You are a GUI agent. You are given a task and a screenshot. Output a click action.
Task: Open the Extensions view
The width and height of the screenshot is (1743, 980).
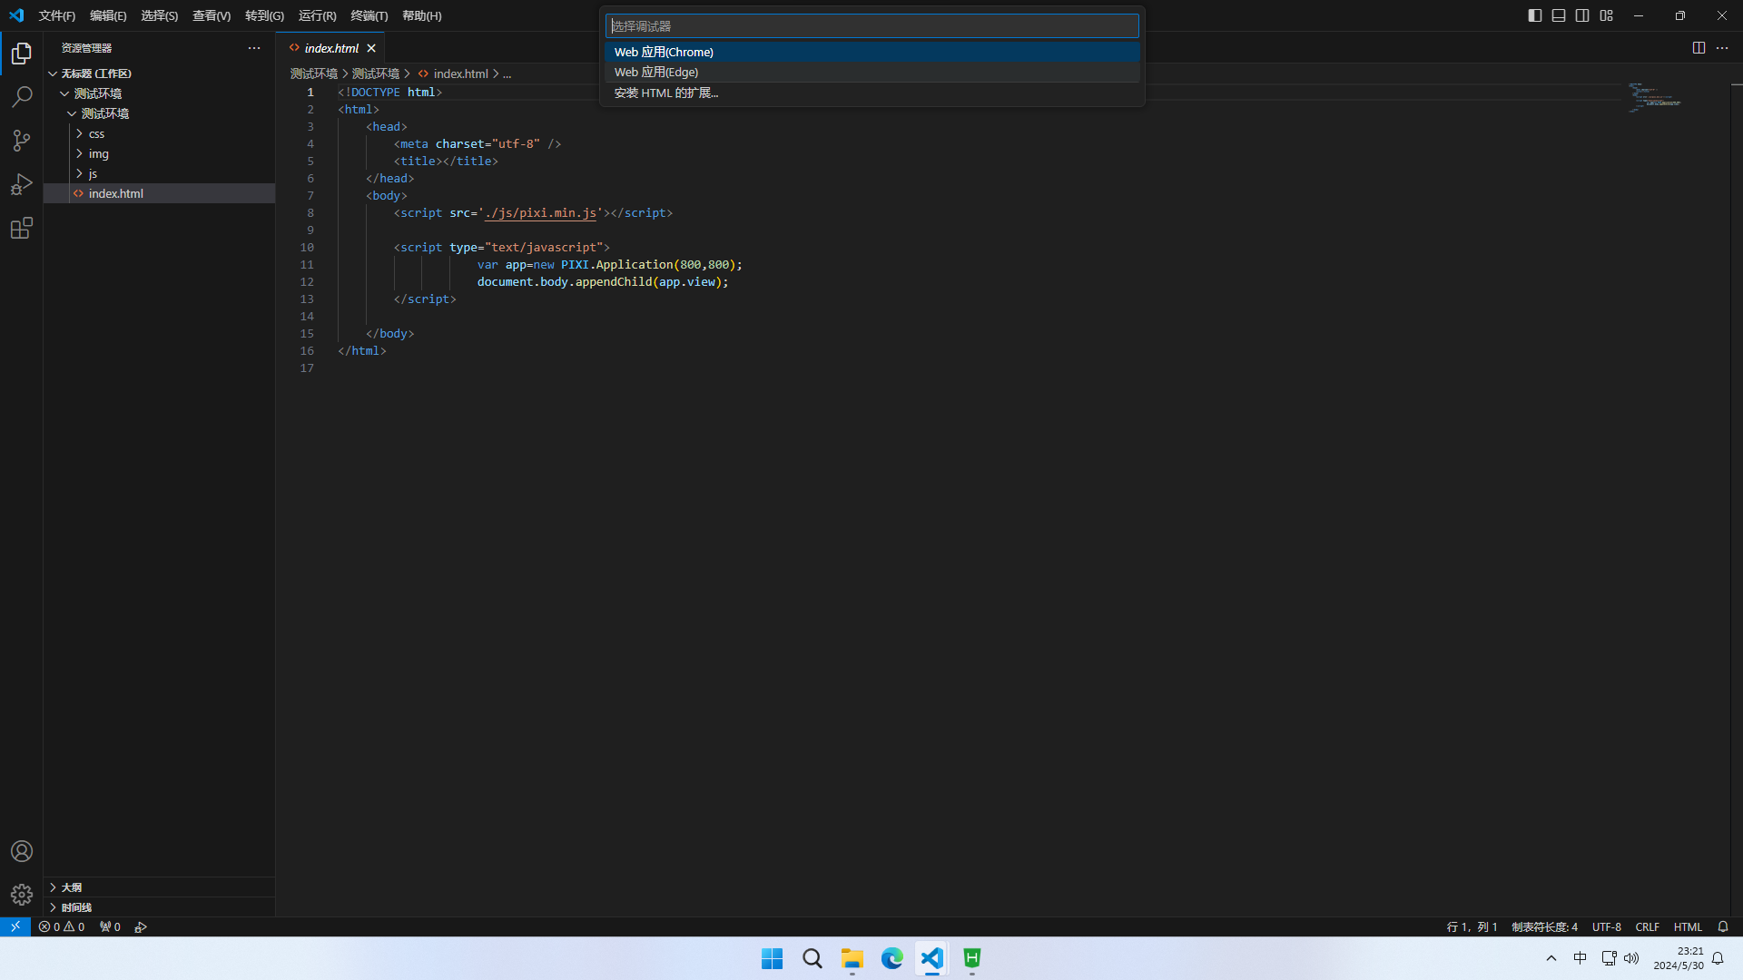(x=22, y=228)
